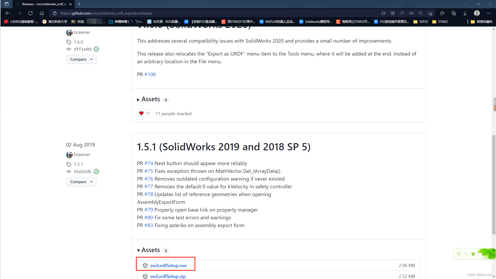The width and height of the screenshot is (496, 279).
Task: Open 古月居 ROS bookmark
Action: pyautogui.click(x=164, y=22)
